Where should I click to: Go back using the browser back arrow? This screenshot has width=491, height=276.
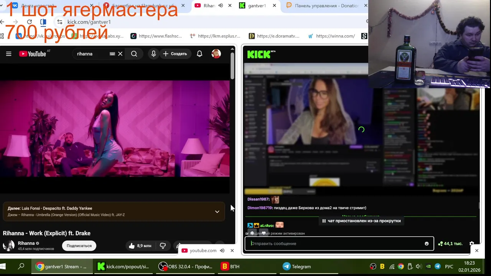click(2, 22)
